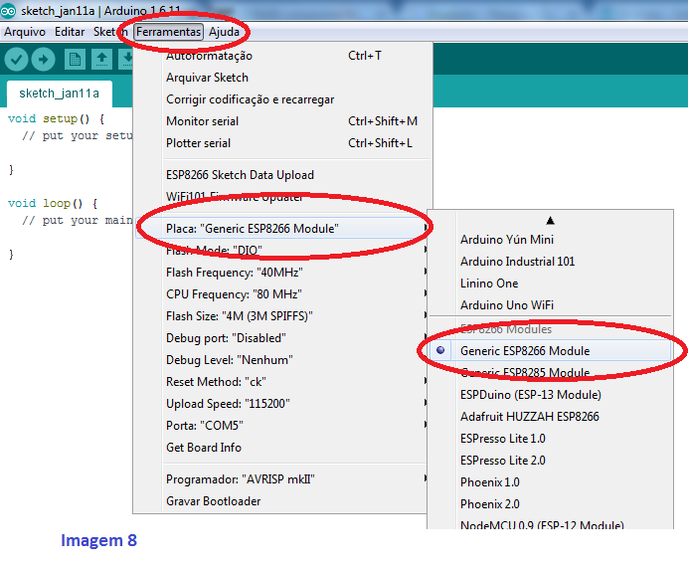The image size is (688, 567).
Task: Click the Open sketch up-arrow icon
Action: pyautogui.click(x=101, y=60)
